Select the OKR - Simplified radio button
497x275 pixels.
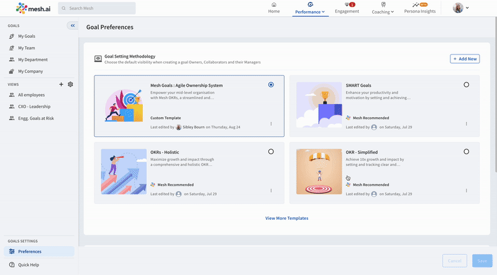[467, 152]
